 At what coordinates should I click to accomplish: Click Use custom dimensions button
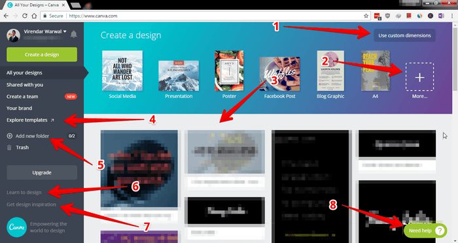pos(404,35)
